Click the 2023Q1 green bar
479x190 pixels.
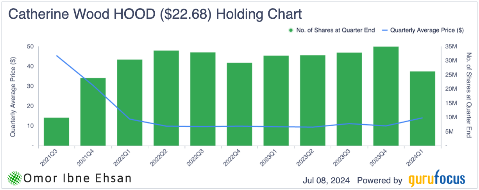[x=276, y=101]
